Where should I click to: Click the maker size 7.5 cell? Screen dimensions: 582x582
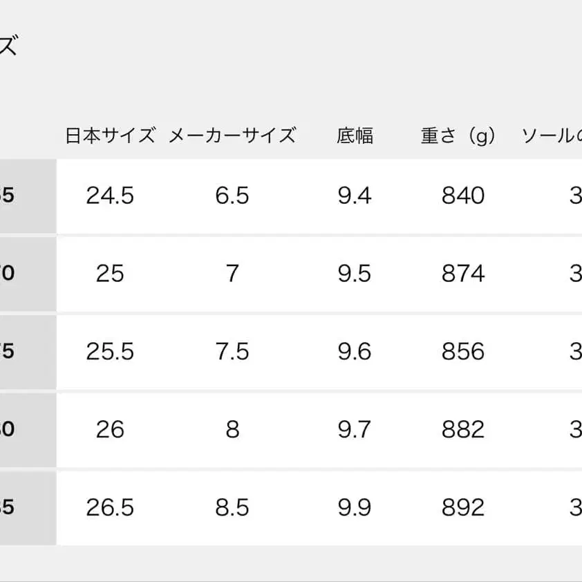click(232, 352)
